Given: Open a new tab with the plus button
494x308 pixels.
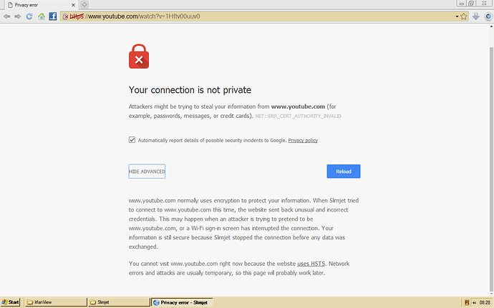Looking at the screenshot, I should [84, 4].
